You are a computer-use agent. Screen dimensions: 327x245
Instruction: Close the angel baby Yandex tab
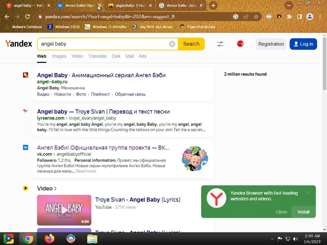[49, 6]
